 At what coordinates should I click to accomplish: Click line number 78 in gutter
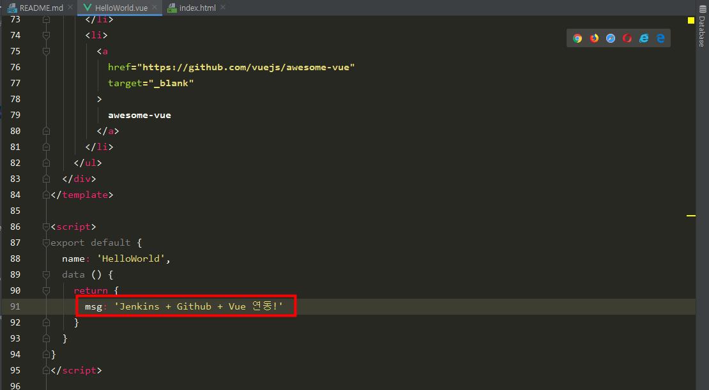tap(15, 99)
